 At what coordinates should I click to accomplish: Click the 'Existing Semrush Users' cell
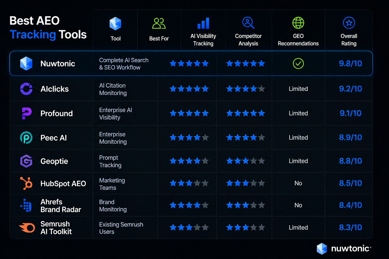121,228
